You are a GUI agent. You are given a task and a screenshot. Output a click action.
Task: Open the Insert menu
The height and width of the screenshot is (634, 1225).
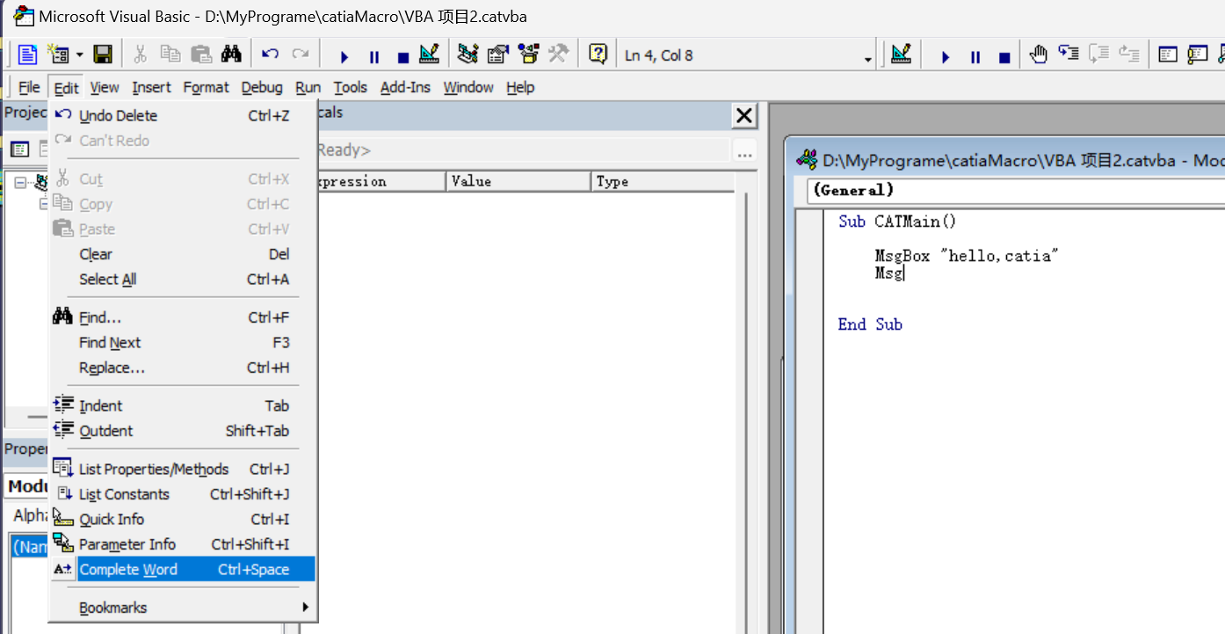[x=152, y=87]
